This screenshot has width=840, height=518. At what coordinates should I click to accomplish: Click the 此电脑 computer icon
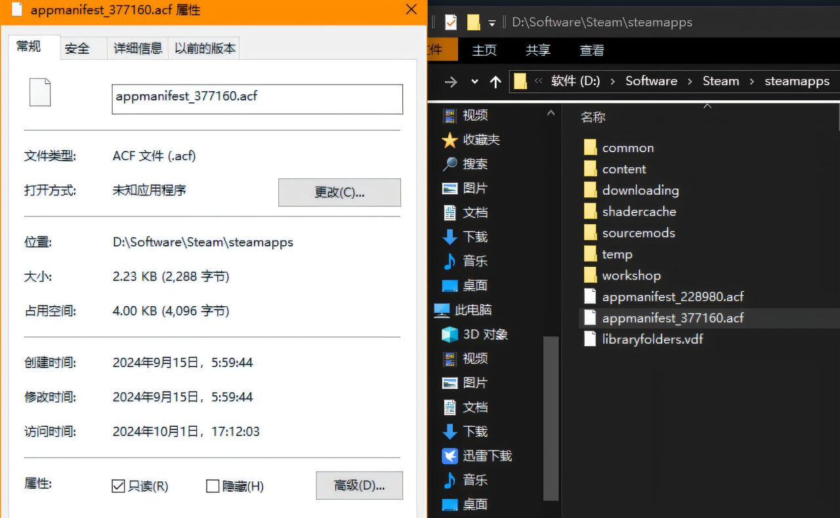point(442,310)
